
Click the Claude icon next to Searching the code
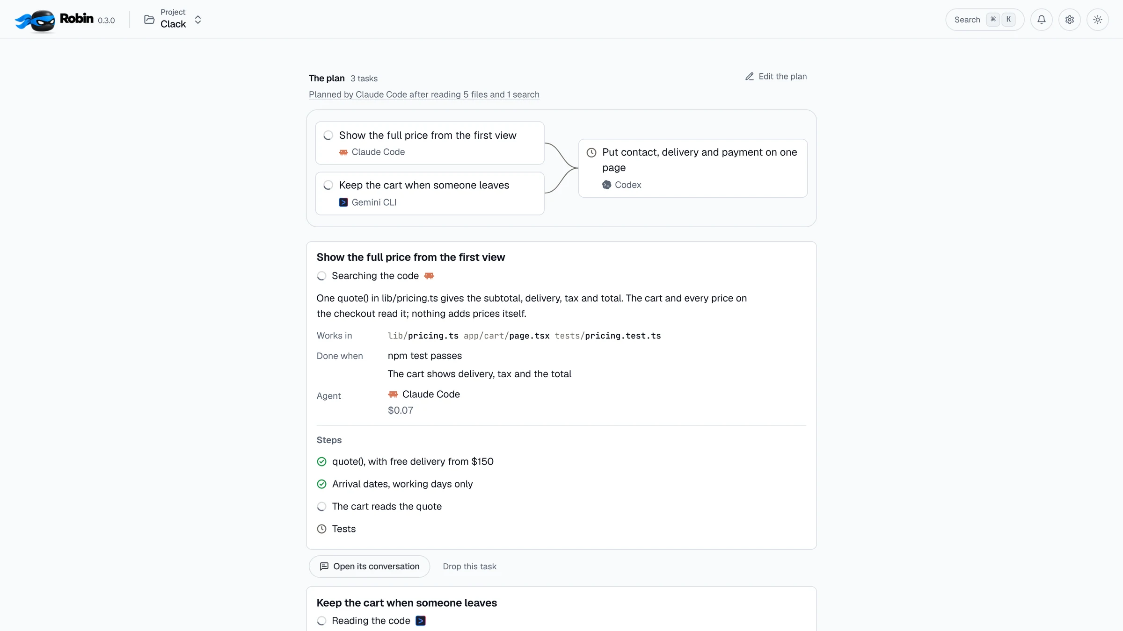[429, 276]
